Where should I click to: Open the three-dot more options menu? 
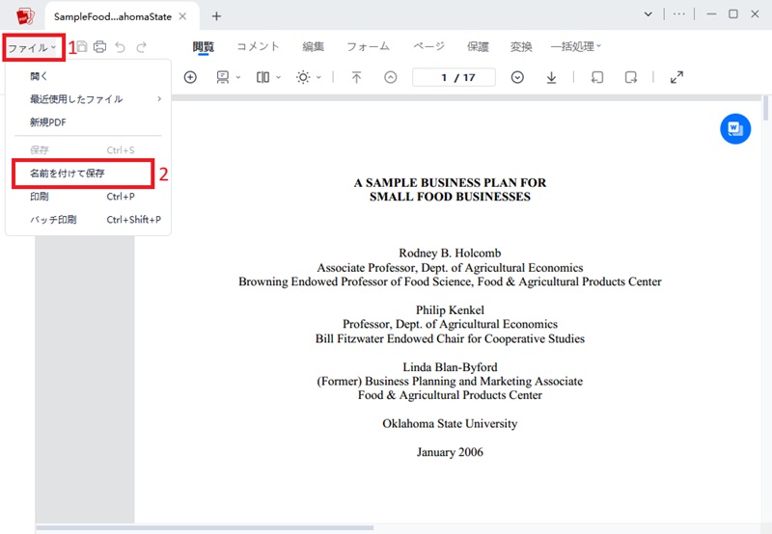[x=679, y=14]
